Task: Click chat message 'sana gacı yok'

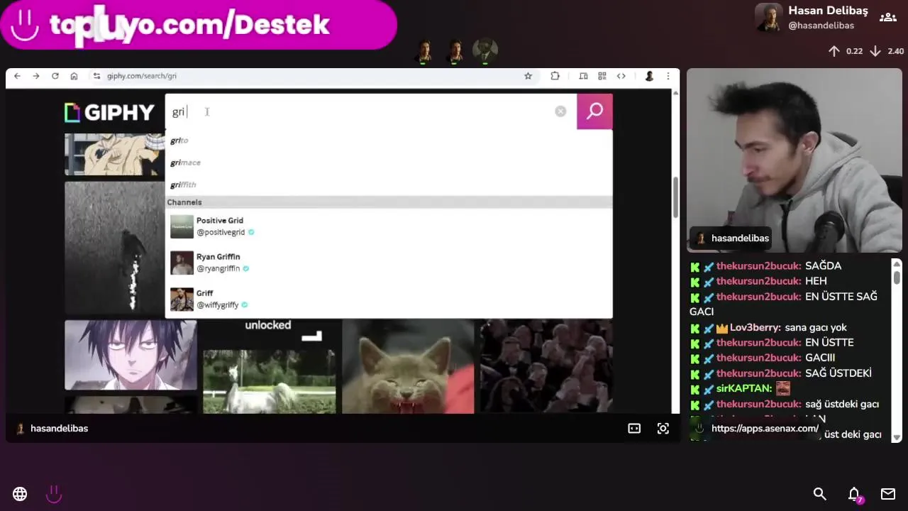Action: point(816,327)
